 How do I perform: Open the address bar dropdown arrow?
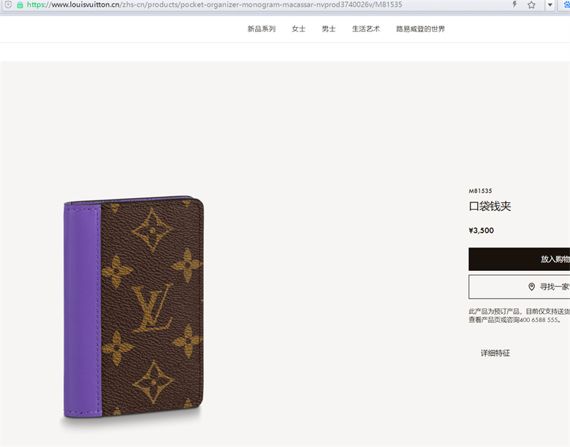tap(550, 5)
